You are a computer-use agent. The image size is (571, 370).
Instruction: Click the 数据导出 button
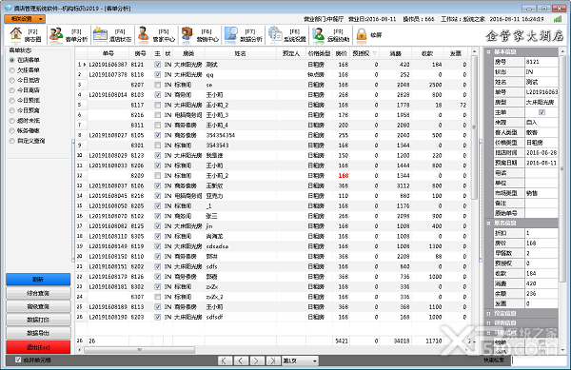click(38, 333)
